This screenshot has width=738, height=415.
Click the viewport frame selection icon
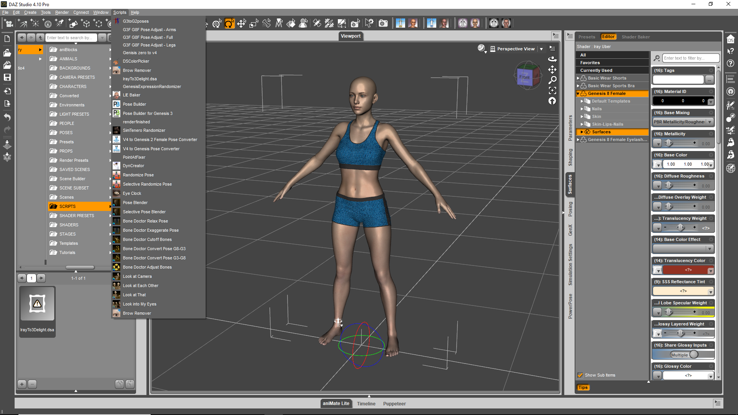coord(552,91)
